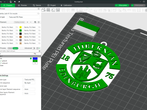Open filament 10 Bambu PLA Basic dropdown

click(x=30, y=40)
